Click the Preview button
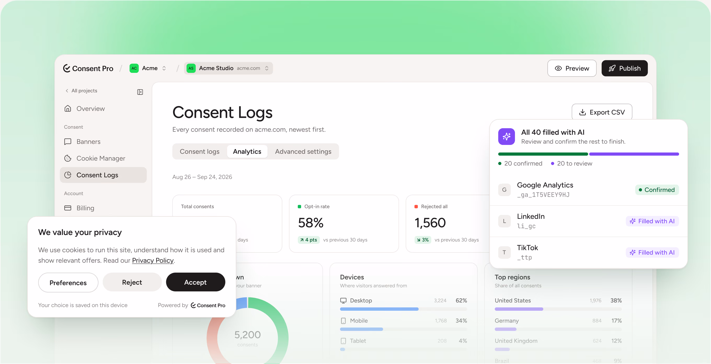This screenshot has width=711, height=364. click(x=572, y=68)
